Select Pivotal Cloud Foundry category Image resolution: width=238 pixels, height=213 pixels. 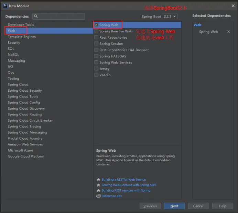coord(25,138)
